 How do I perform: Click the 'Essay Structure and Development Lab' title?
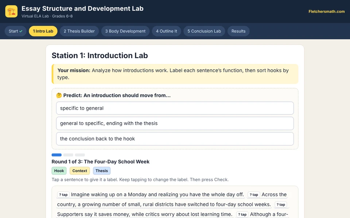click(82, 8)
